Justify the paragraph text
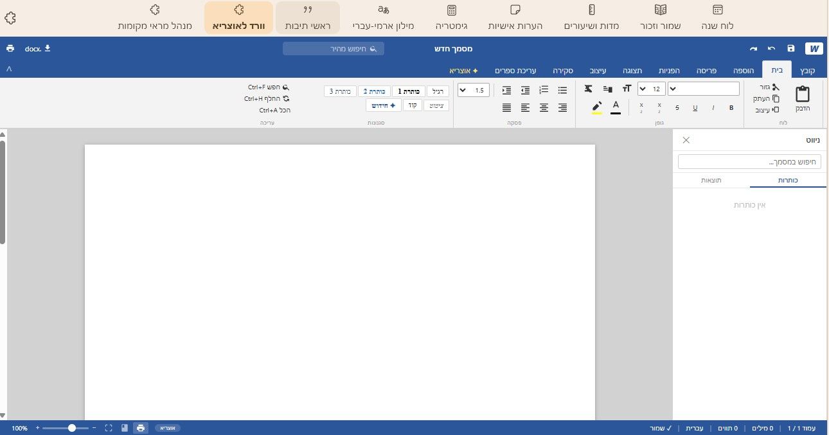Viewport: 829px width, 435px height. coord(507,108)
